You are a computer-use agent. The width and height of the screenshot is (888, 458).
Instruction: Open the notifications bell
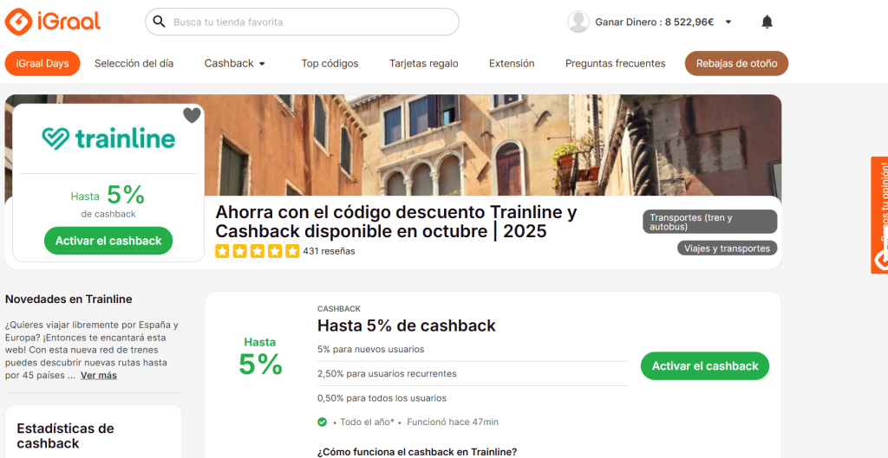(767, 22)
